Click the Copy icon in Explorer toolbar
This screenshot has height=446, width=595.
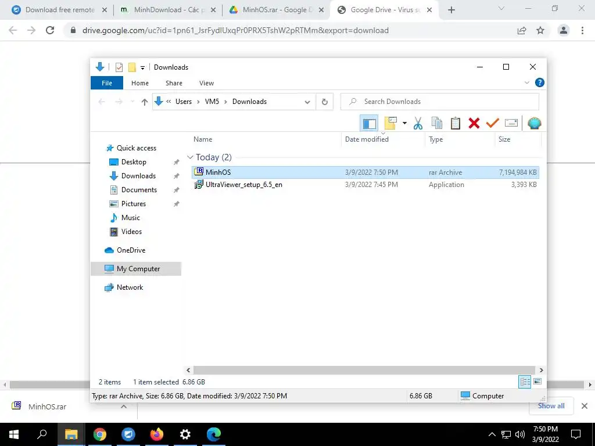pyautogui.click(x=437, y=123)
